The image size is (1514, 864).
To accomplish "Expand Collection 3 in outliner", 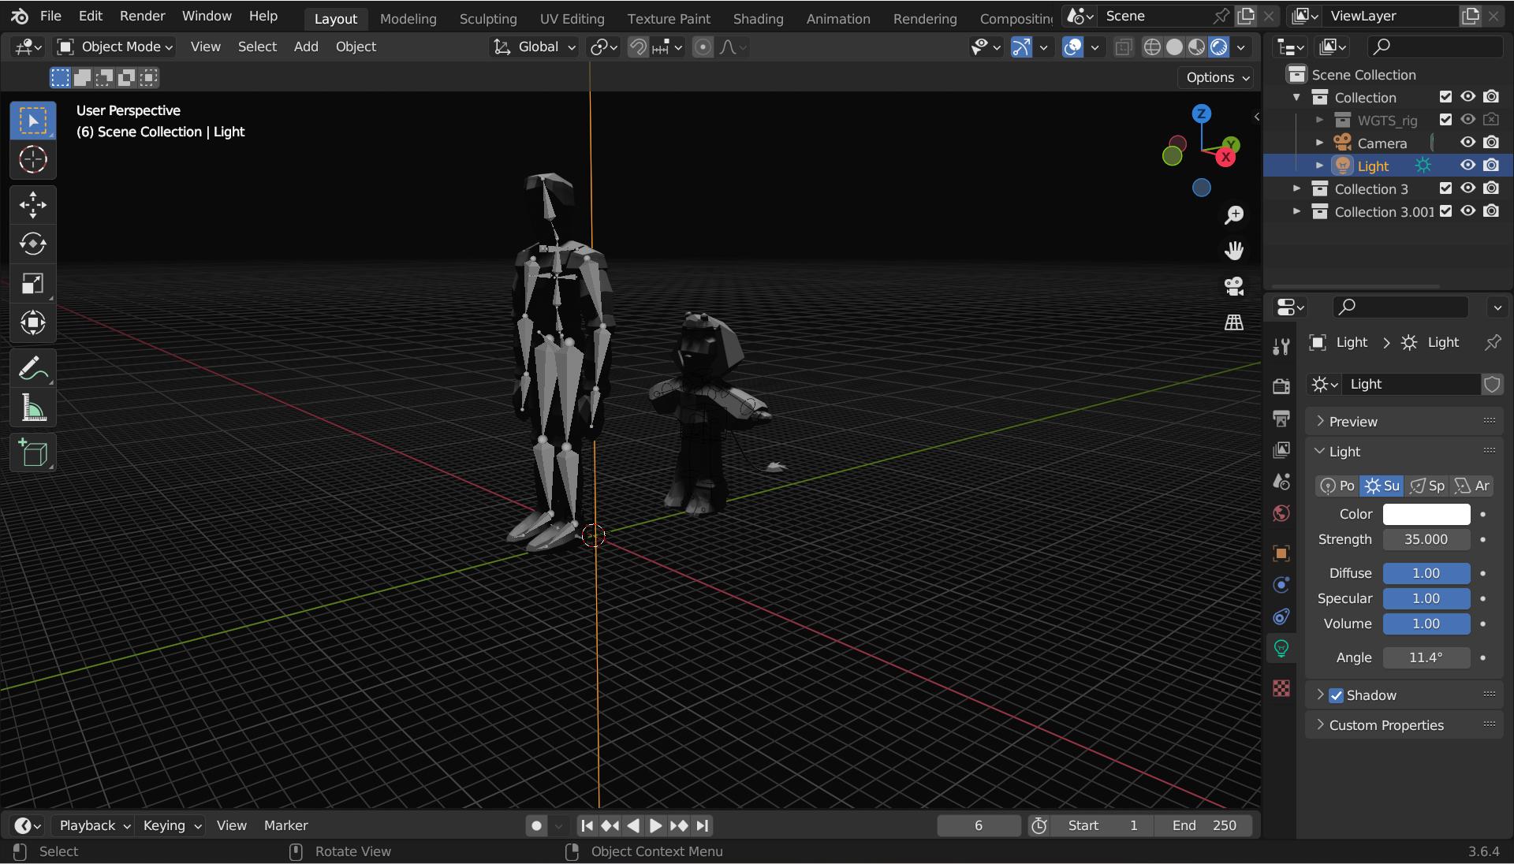I will (1297, 188).
